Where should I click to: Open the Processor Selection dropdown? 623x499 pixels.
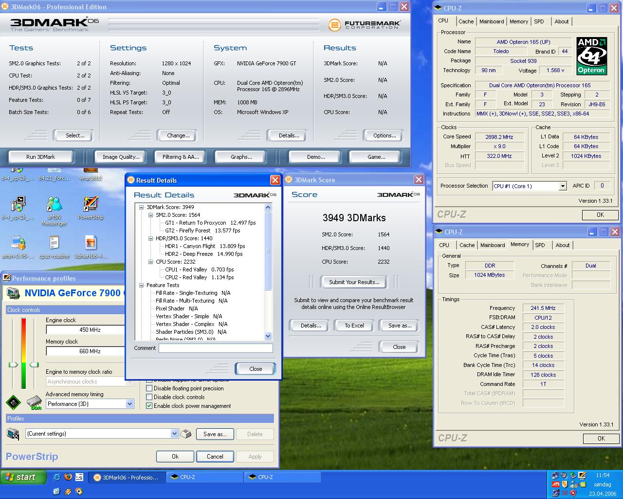tap(563, 186)
